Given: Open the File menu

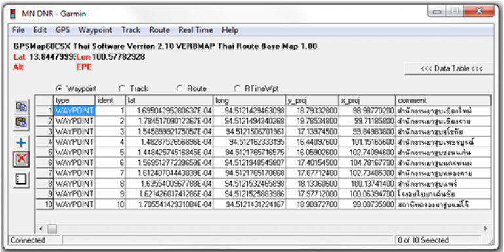Looking at the screenshot, I should (18, 30).
